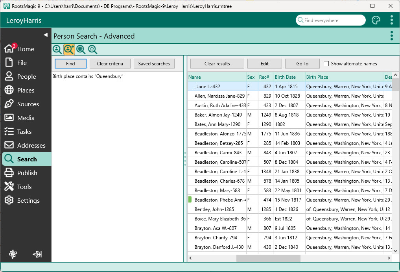Enable Show alternate names checkbox

[x=326, y=64]
